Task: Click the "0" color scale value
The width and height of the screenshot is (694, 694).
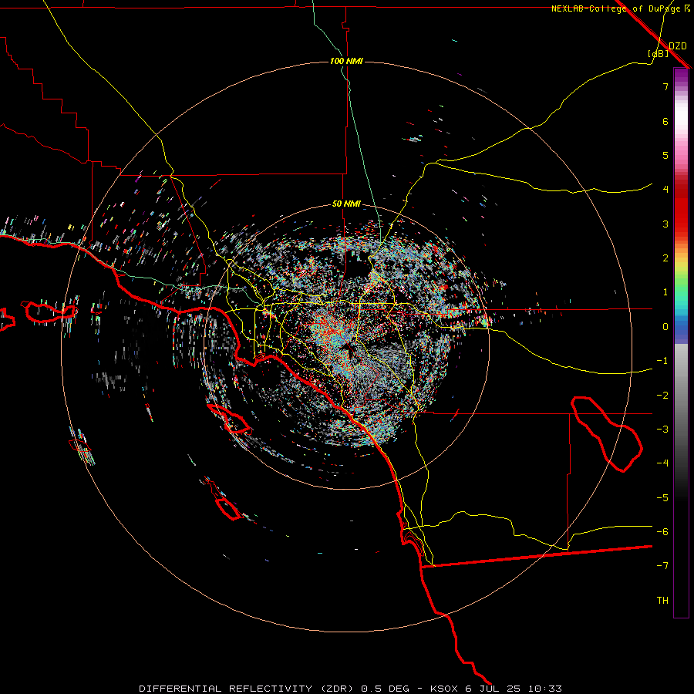Action: click(x=665, y=327)
